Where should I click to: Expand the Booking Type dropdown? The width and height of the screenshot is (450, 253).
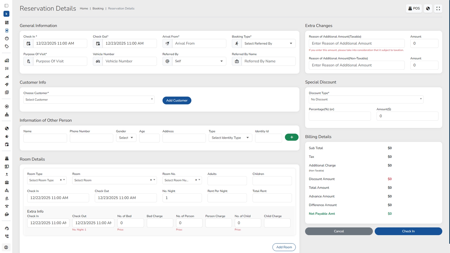click(268, 44)
